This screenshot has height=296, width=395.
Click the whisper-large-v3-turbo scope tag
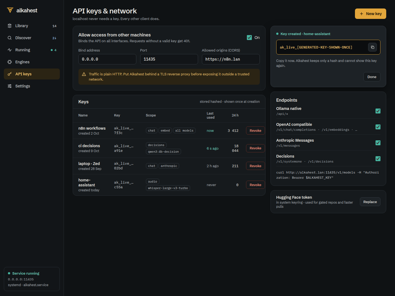(x=168, y=188)
